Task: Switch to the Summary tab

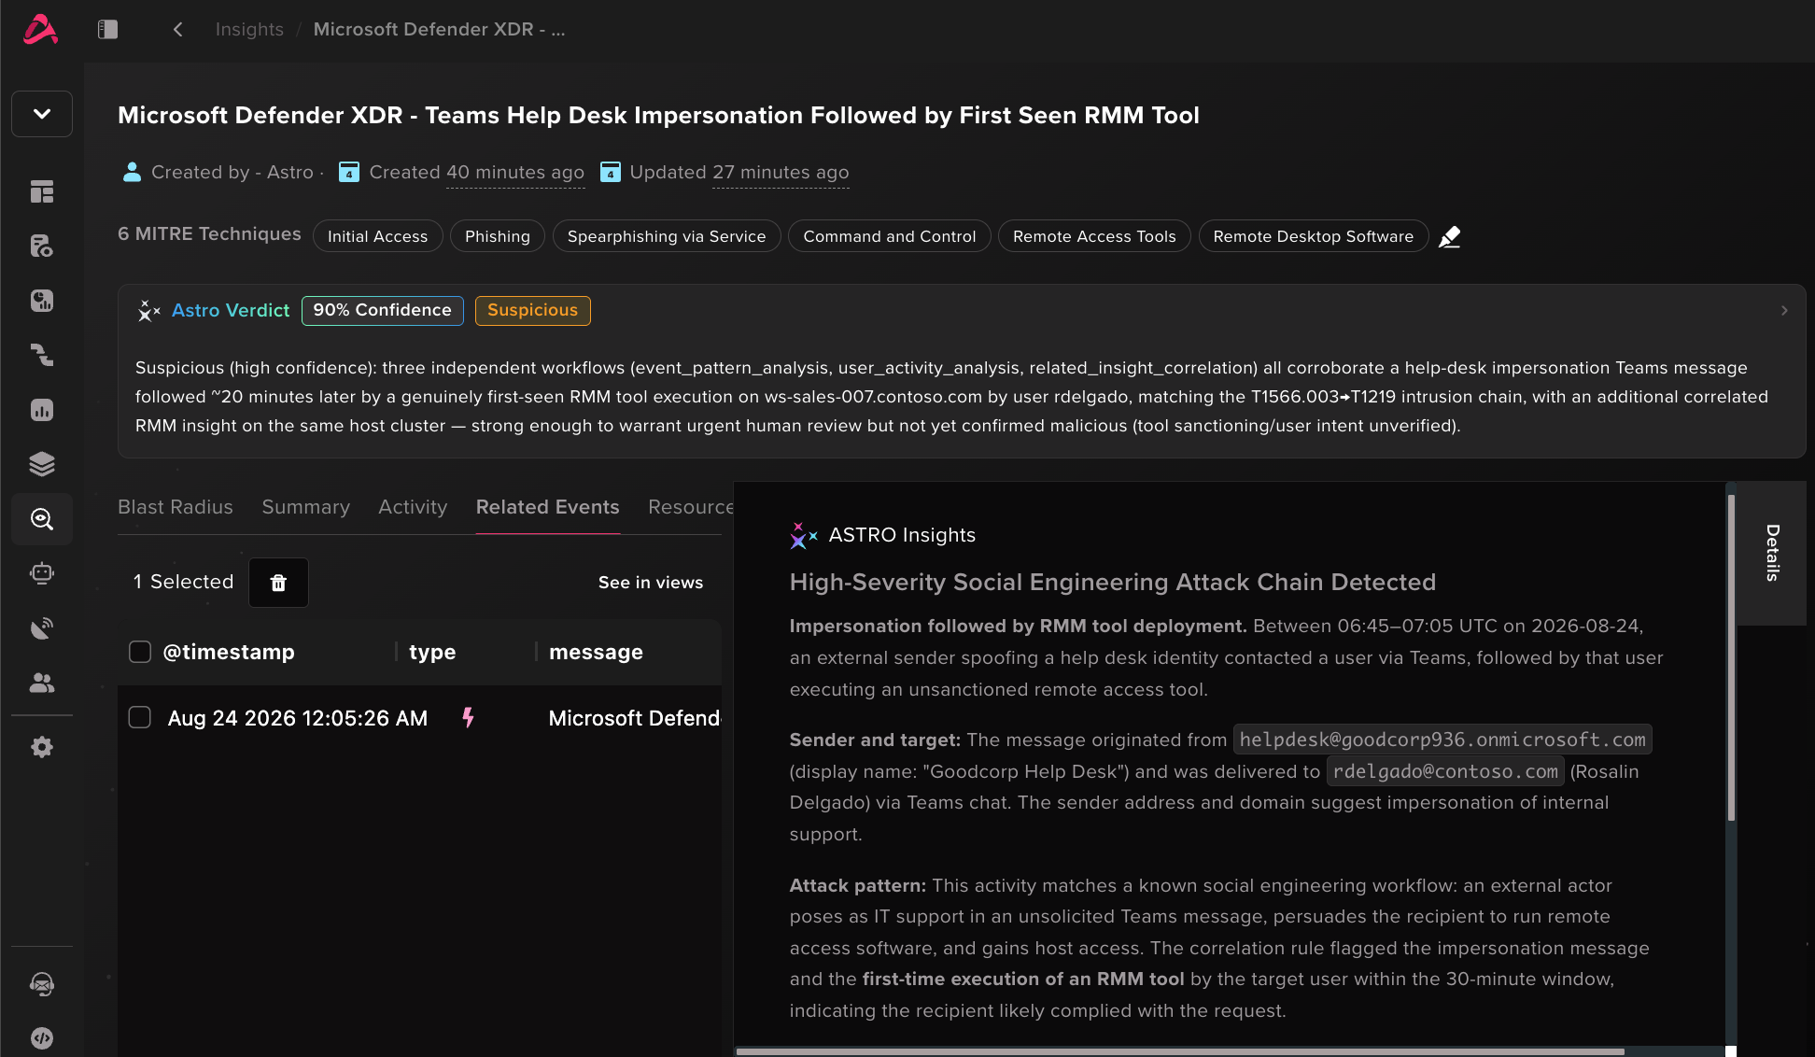Action: pos(305,507)
